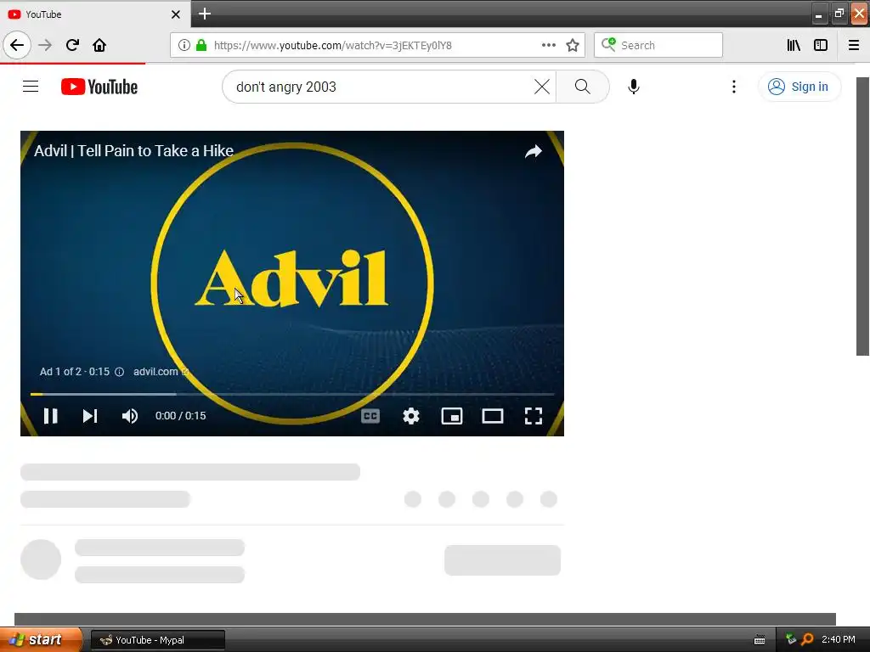Run YouTube search with magnifier button
The height and width of the screenshot is (652, 870).
tap(583, 87)
